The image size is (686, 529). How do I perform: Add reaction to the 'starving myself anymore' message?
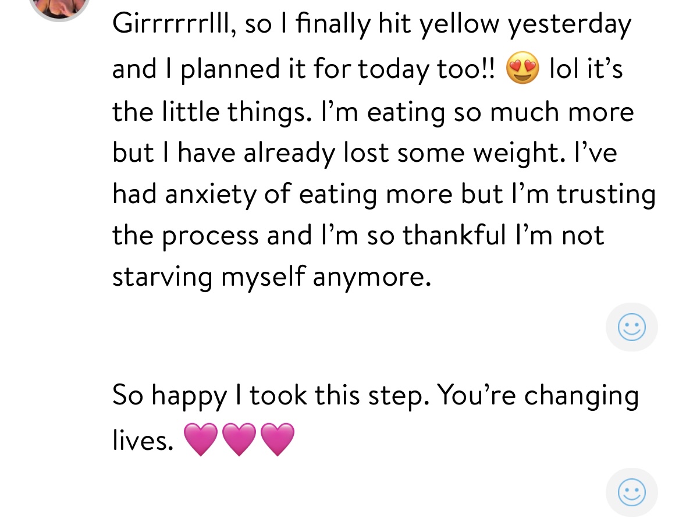point(631,327)
